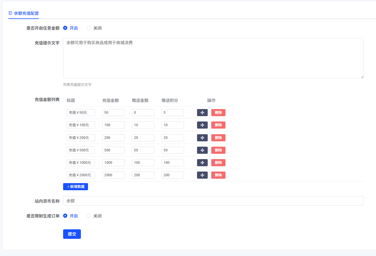This screenshot has width=376, height=256.
Task: Select 关闭 for 是否开启任意金额
Action: pyautogui.click(x=89, y=28)
